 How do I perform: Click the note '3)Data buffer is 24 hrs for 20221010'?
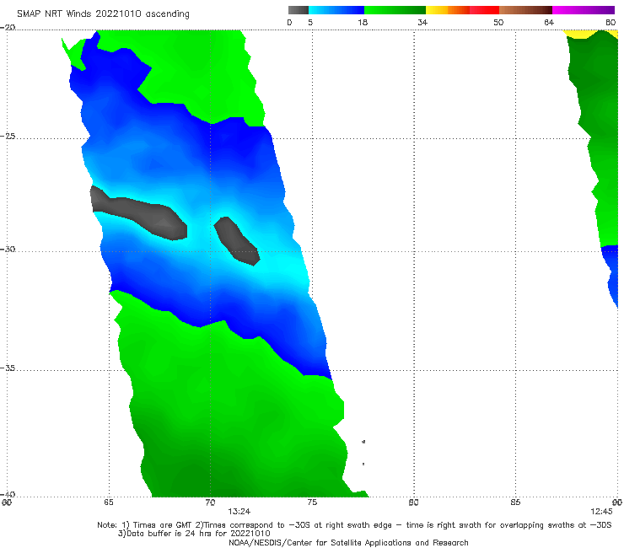[194, 534]
